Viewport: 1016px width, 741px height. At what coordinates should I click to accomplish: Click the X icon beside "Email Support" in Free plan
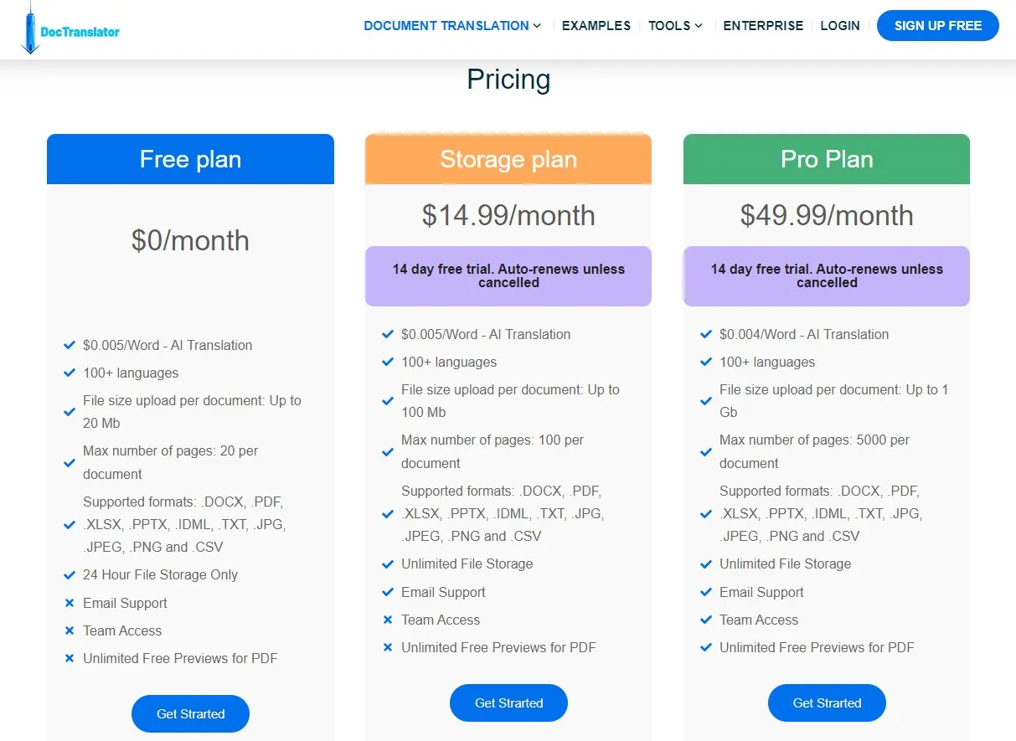tap(70, 603)
